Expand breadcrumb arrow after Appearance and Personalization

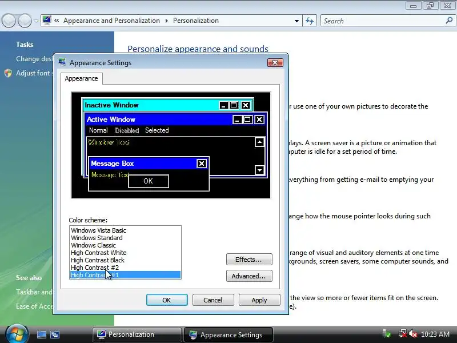166,21
